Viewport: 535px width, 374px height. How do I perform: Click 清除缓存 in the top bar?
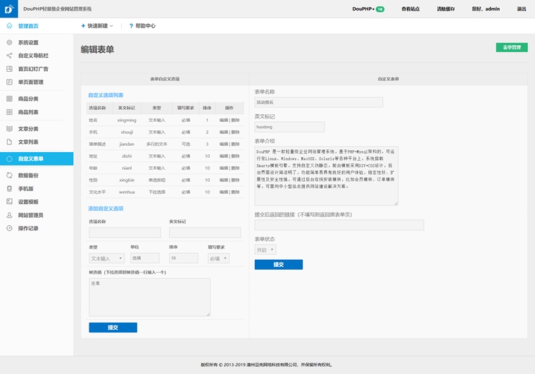[x=446, y=9]
